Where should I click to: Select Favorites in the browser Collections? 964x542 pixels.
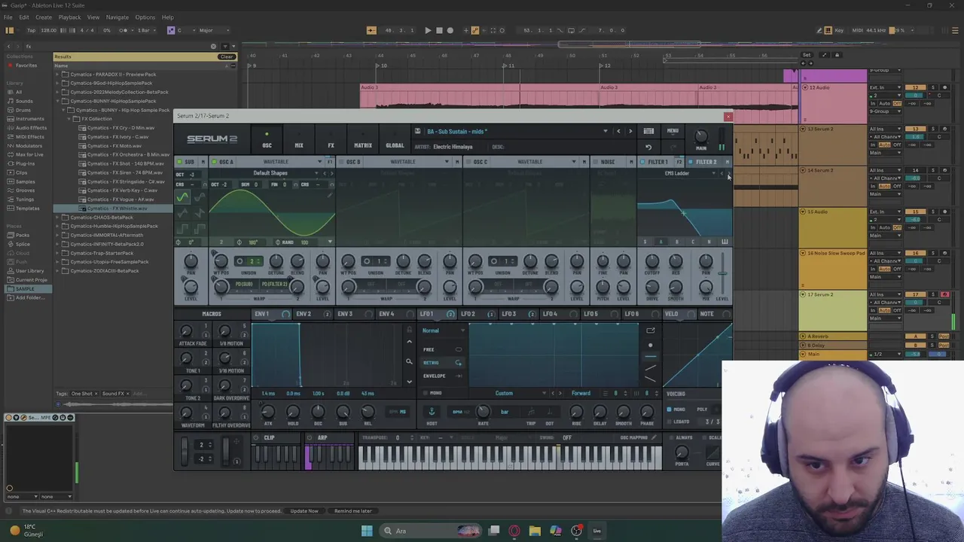(26, 65)
